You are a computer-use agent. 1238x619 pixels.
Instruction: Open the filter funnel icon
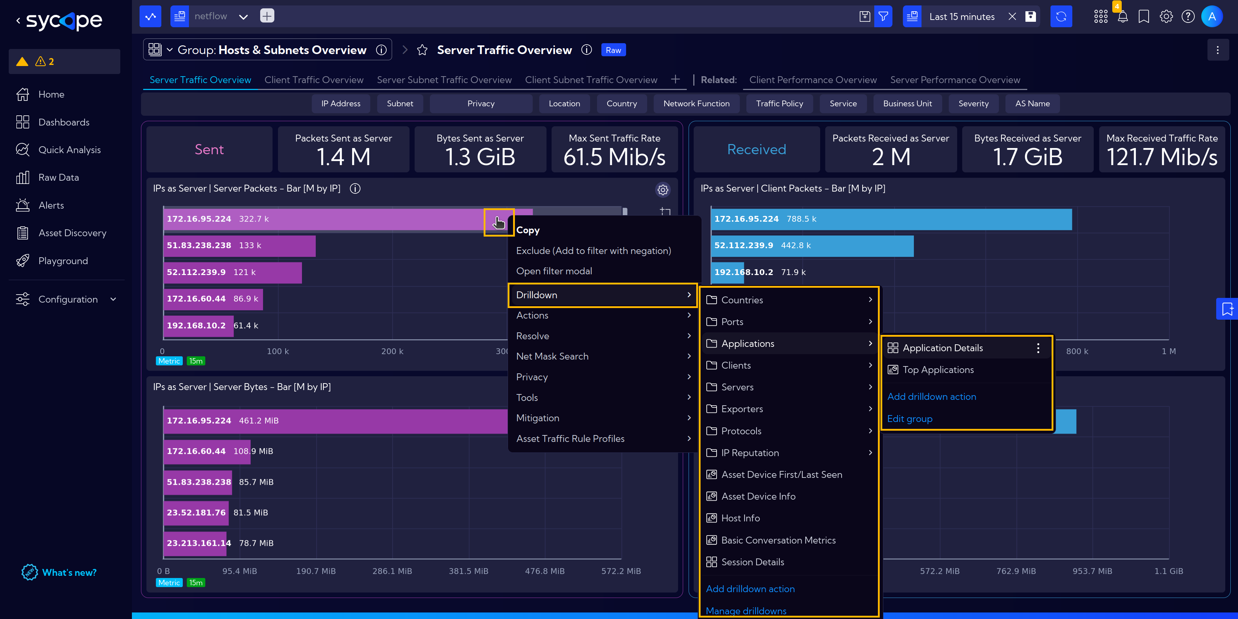point(883,16)
